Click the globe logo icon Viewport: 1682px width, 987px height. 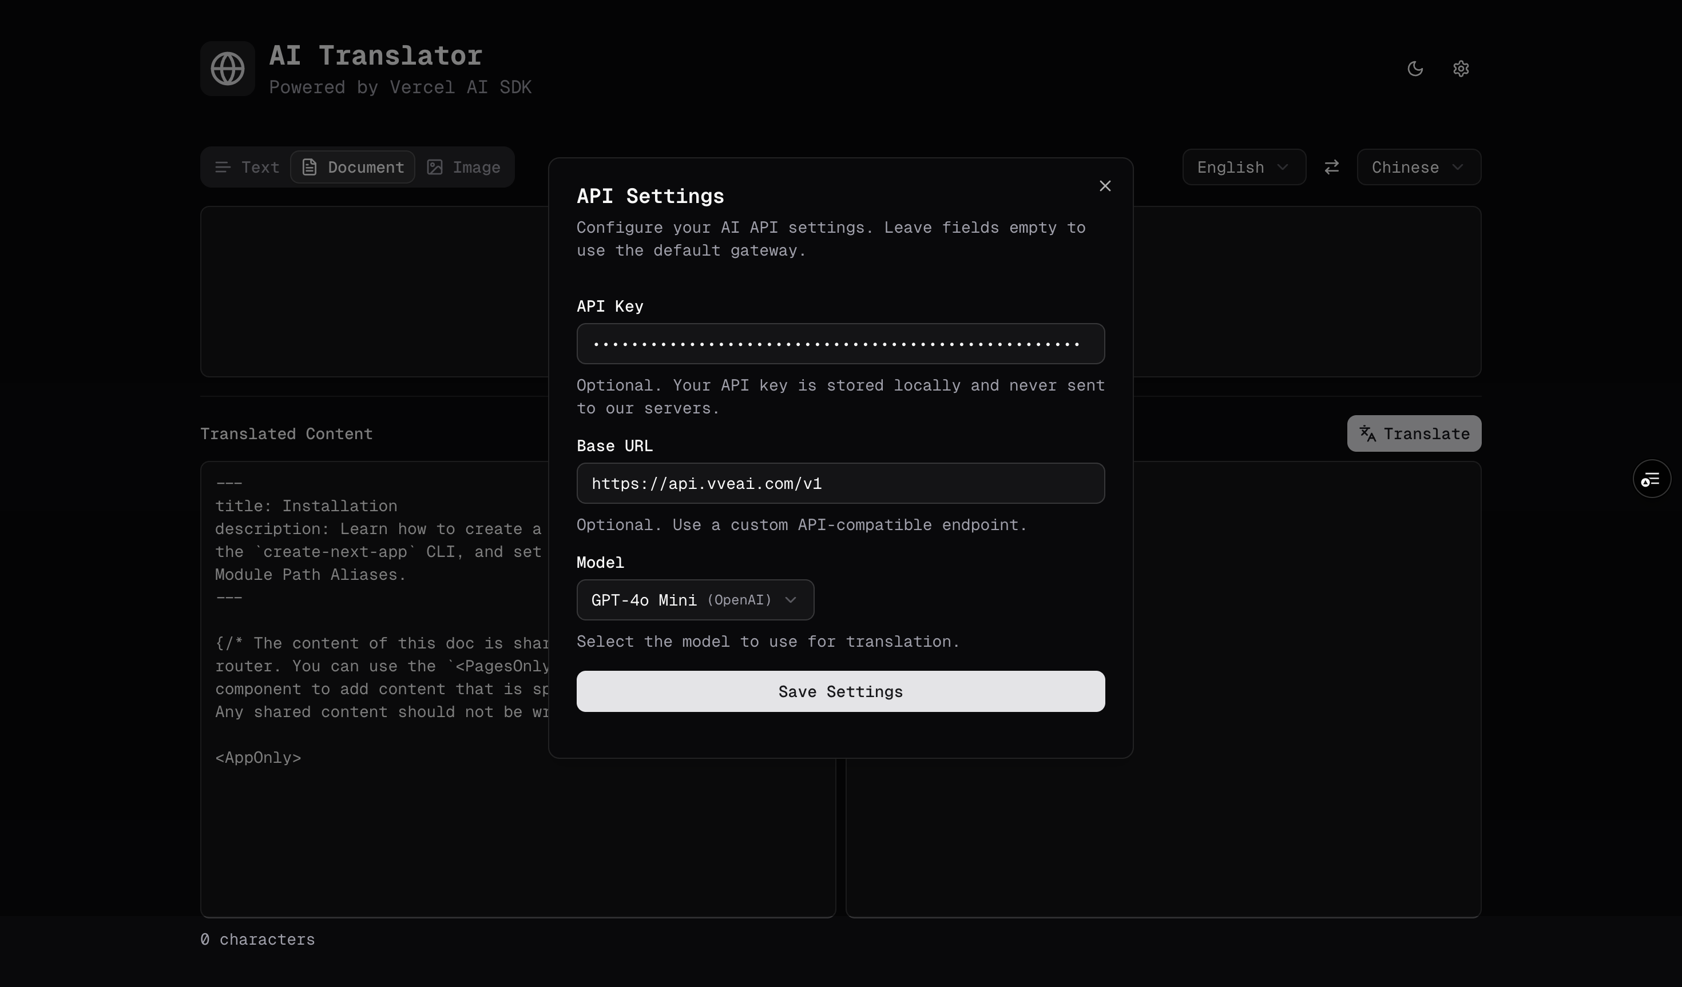coord(227,69)
